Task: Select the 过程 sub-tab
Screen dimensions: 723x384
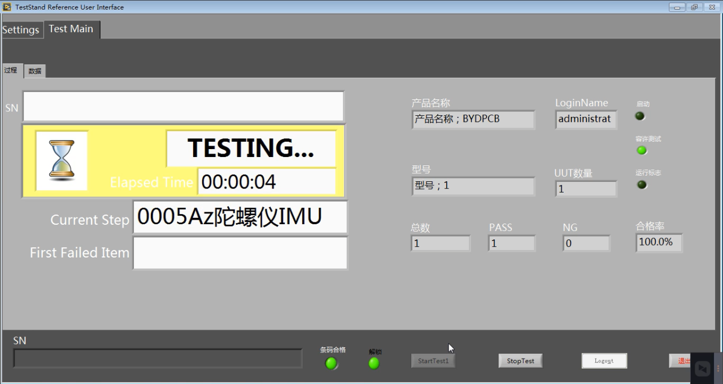Action: click(11, 71)
